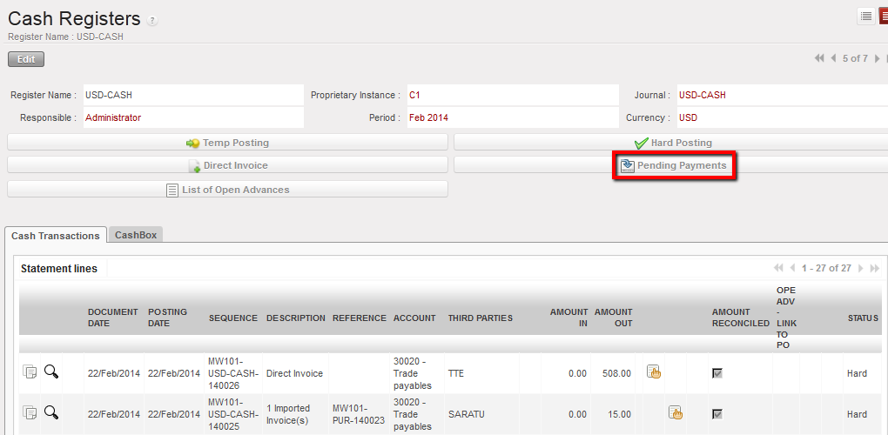The width and height of the screenshot is (888, 435).
Task: Open the CashBox tab
Action: (135, 235)
